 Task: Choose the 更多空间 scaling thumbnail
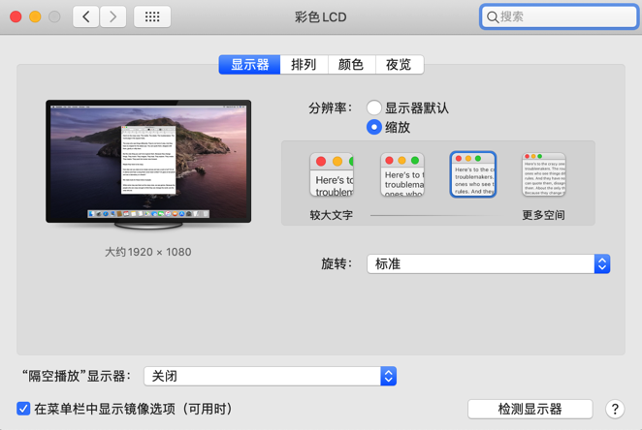(x=544, y=174)
